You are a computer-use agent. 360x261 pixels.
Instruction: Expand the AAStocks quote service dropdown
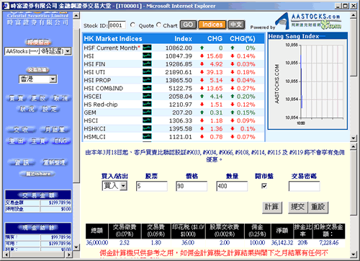pos(68,51)
